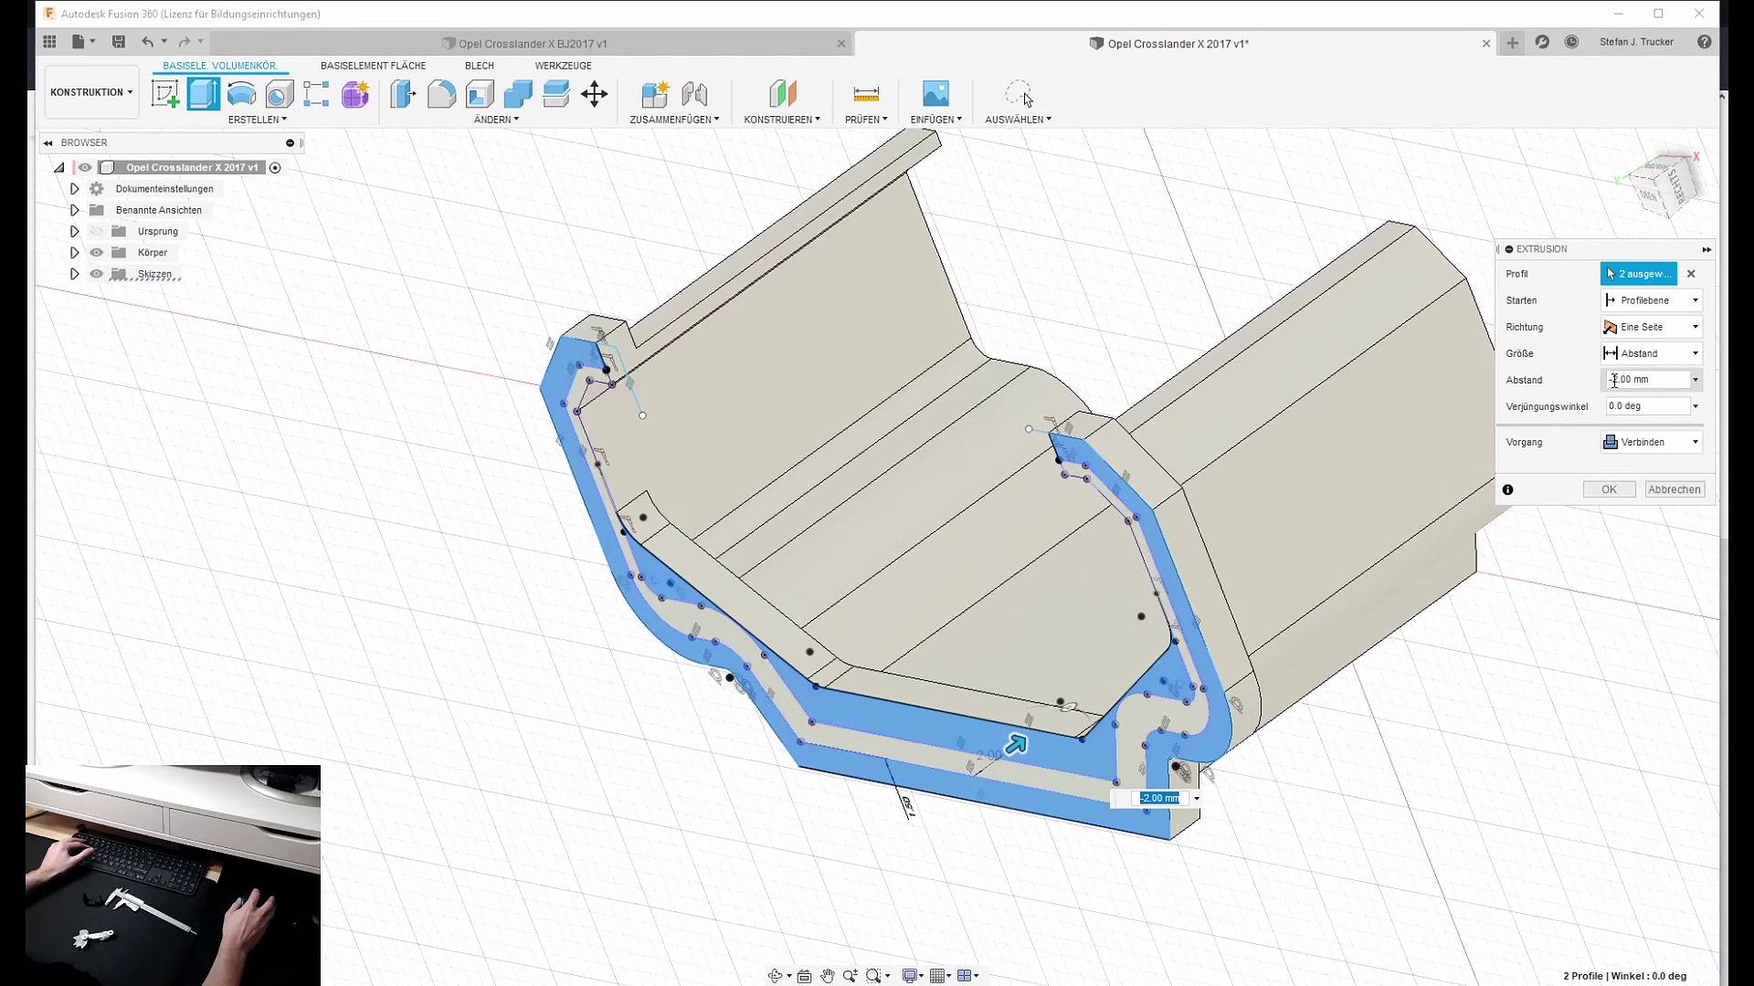Open the Vorgang Verbinden dropdown

click(x=1652, y=442)
